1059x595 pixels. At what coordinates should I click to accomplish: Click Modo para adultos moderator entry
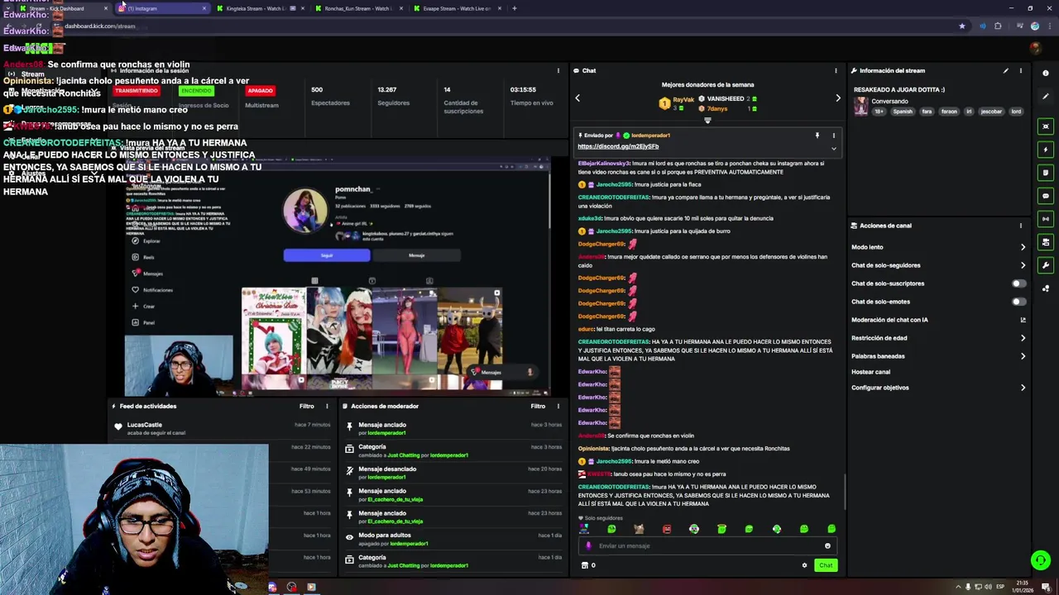pos(386,535)
